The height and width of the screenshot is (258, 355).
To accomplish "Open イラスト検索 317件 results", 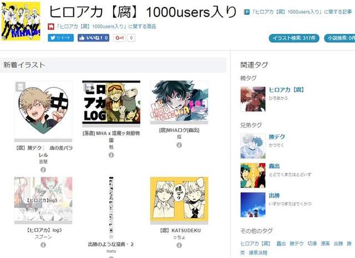I will coord(294,38).
